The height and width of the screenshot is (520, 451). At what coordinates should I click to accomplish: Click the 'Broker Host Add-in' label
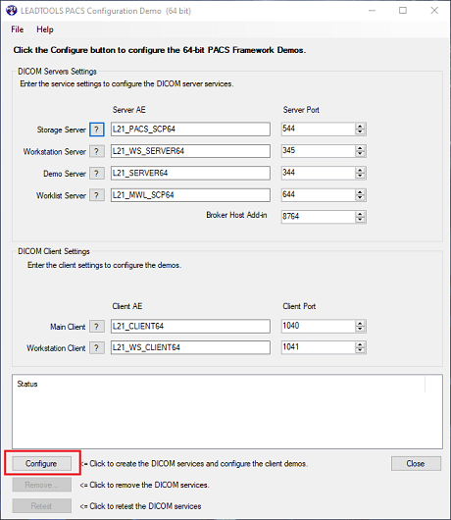tap(236, 215)
